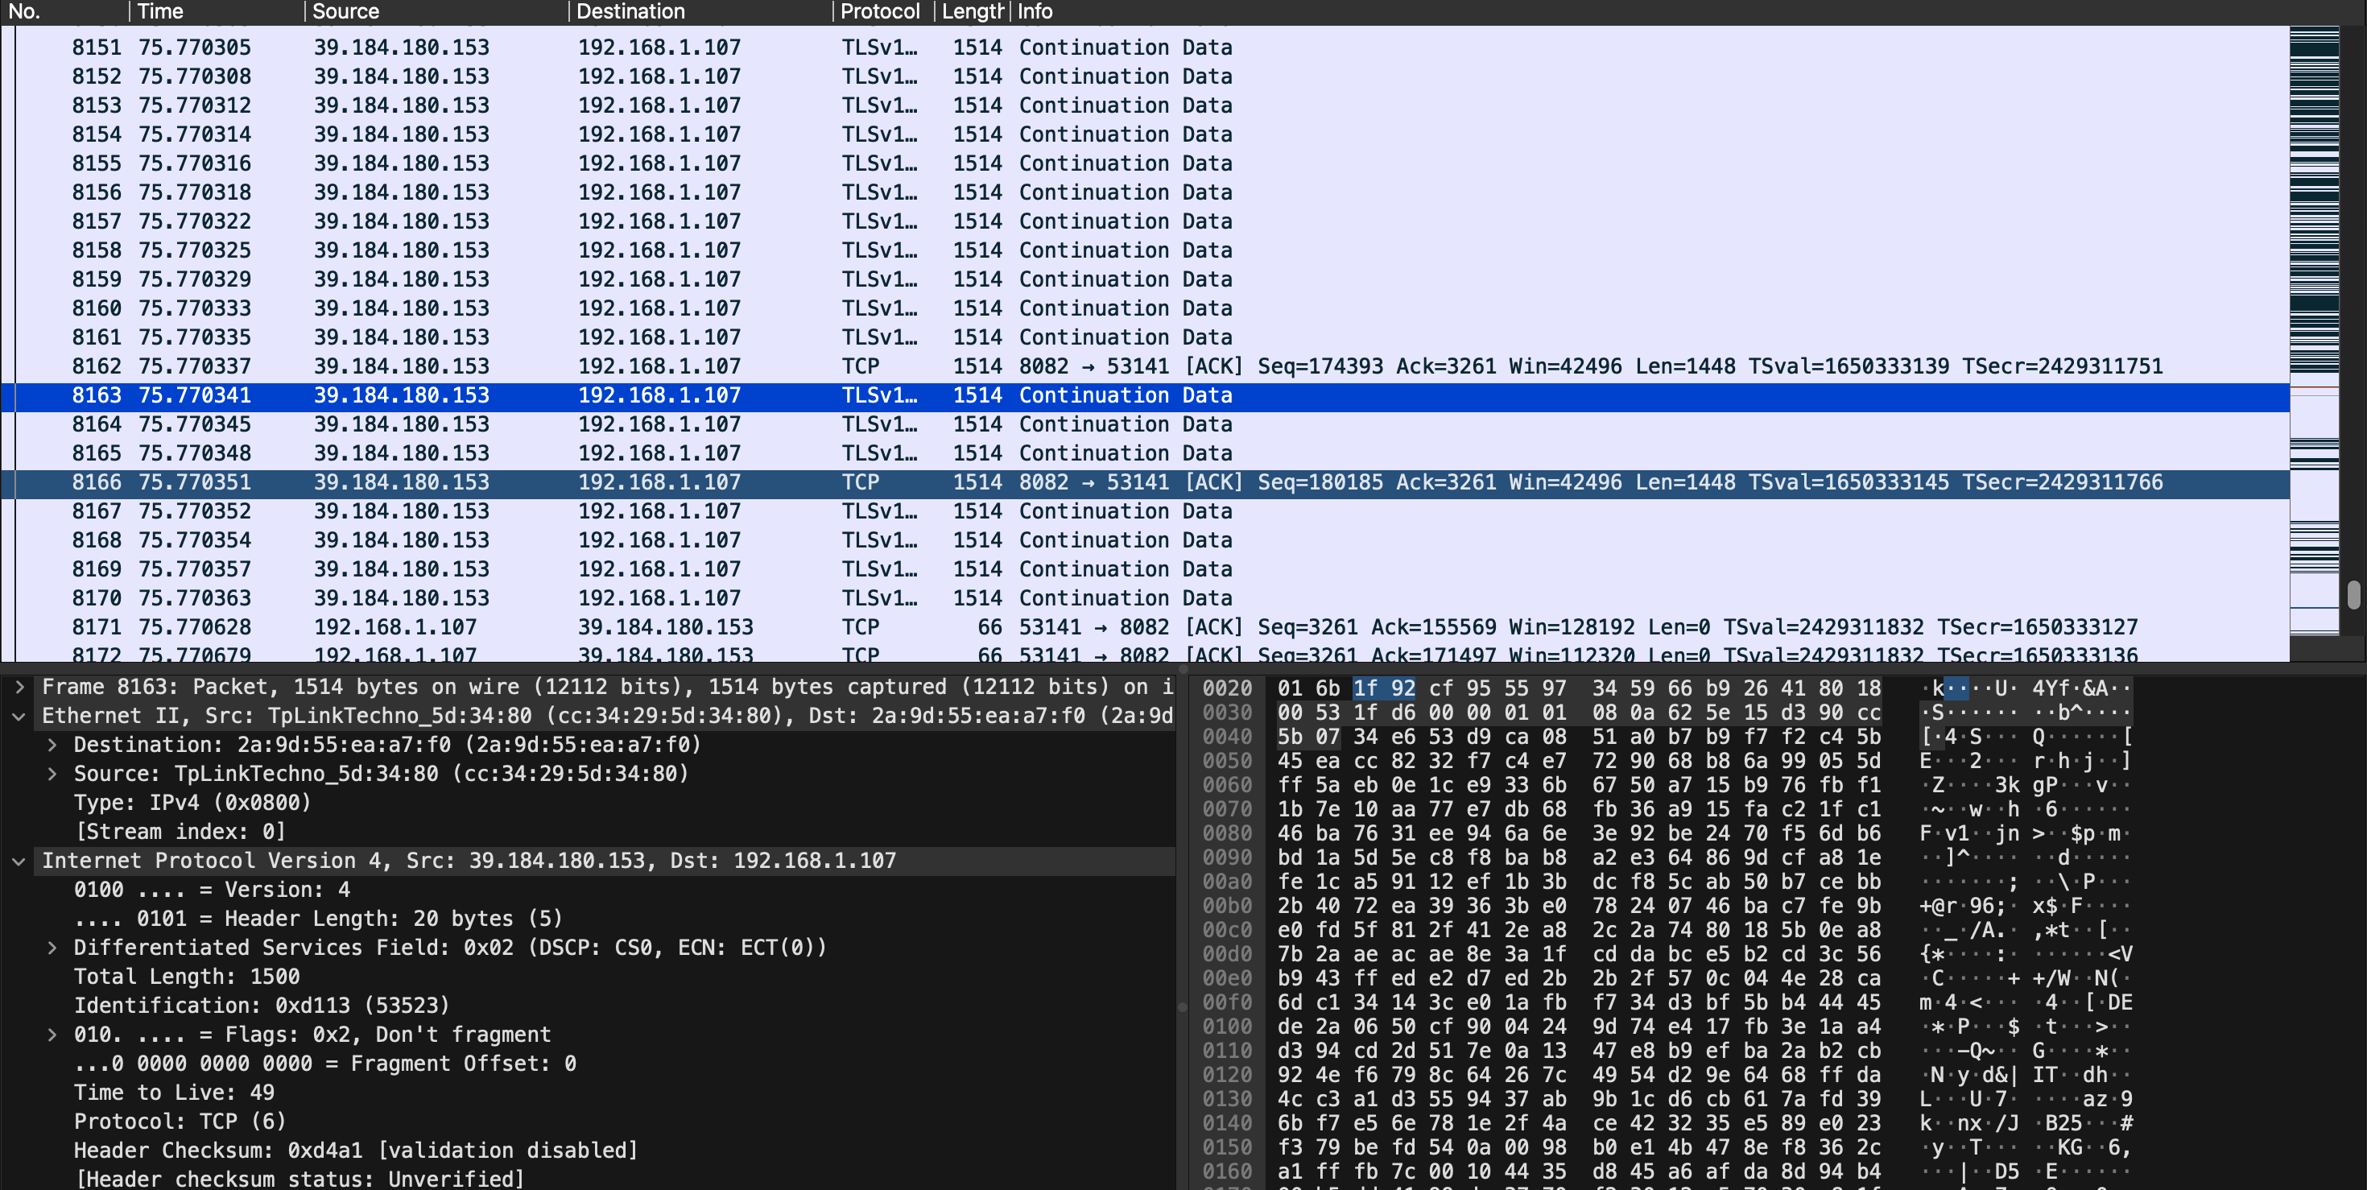Sort by the Source column header
This screenshot has height=1190, width=2367.
point(436,12)
